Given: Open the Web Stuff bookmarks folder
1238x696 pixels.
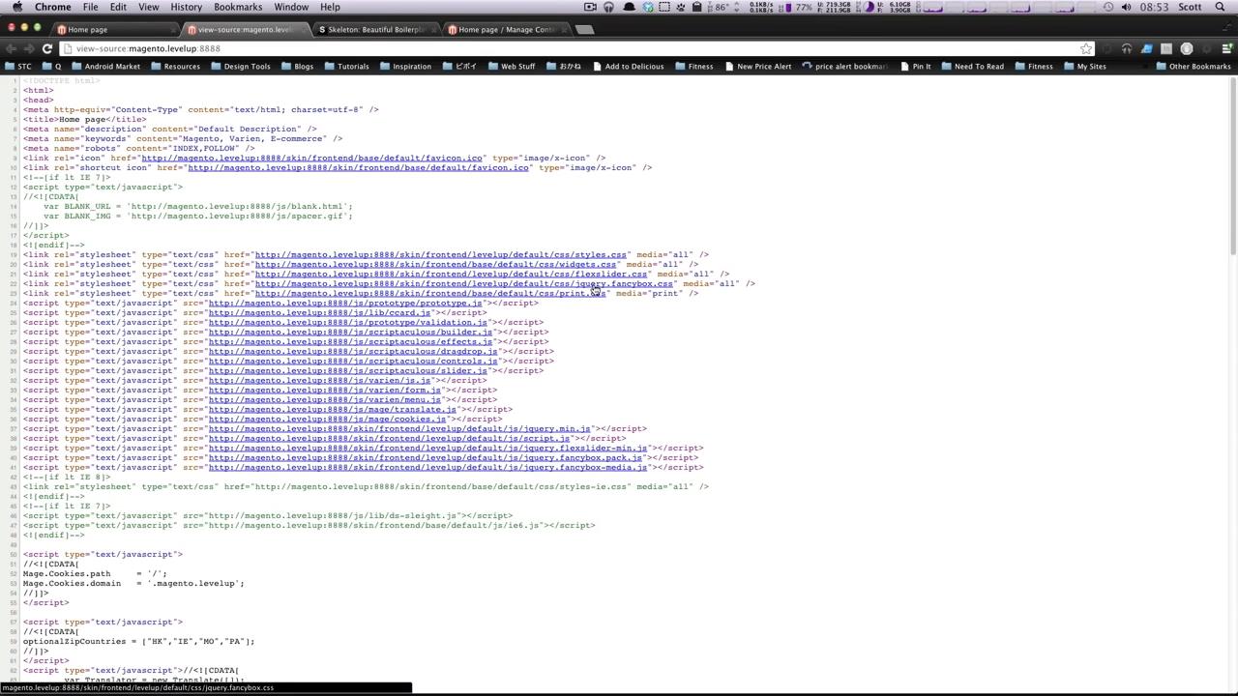Looking at the screenshot, I should point(511,67).
